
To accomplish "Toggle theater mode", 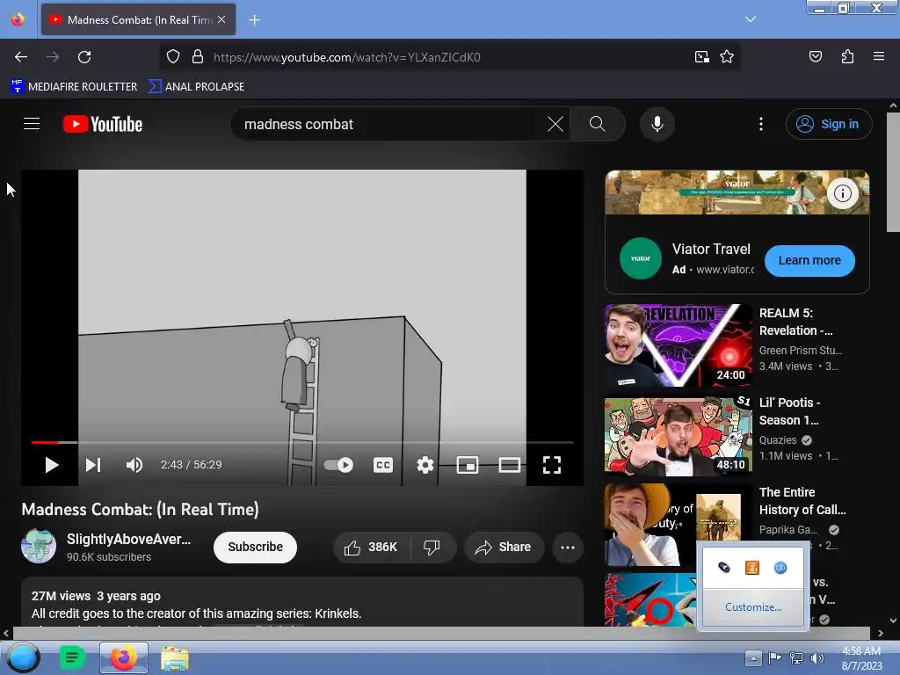I will tap(509, 465).
